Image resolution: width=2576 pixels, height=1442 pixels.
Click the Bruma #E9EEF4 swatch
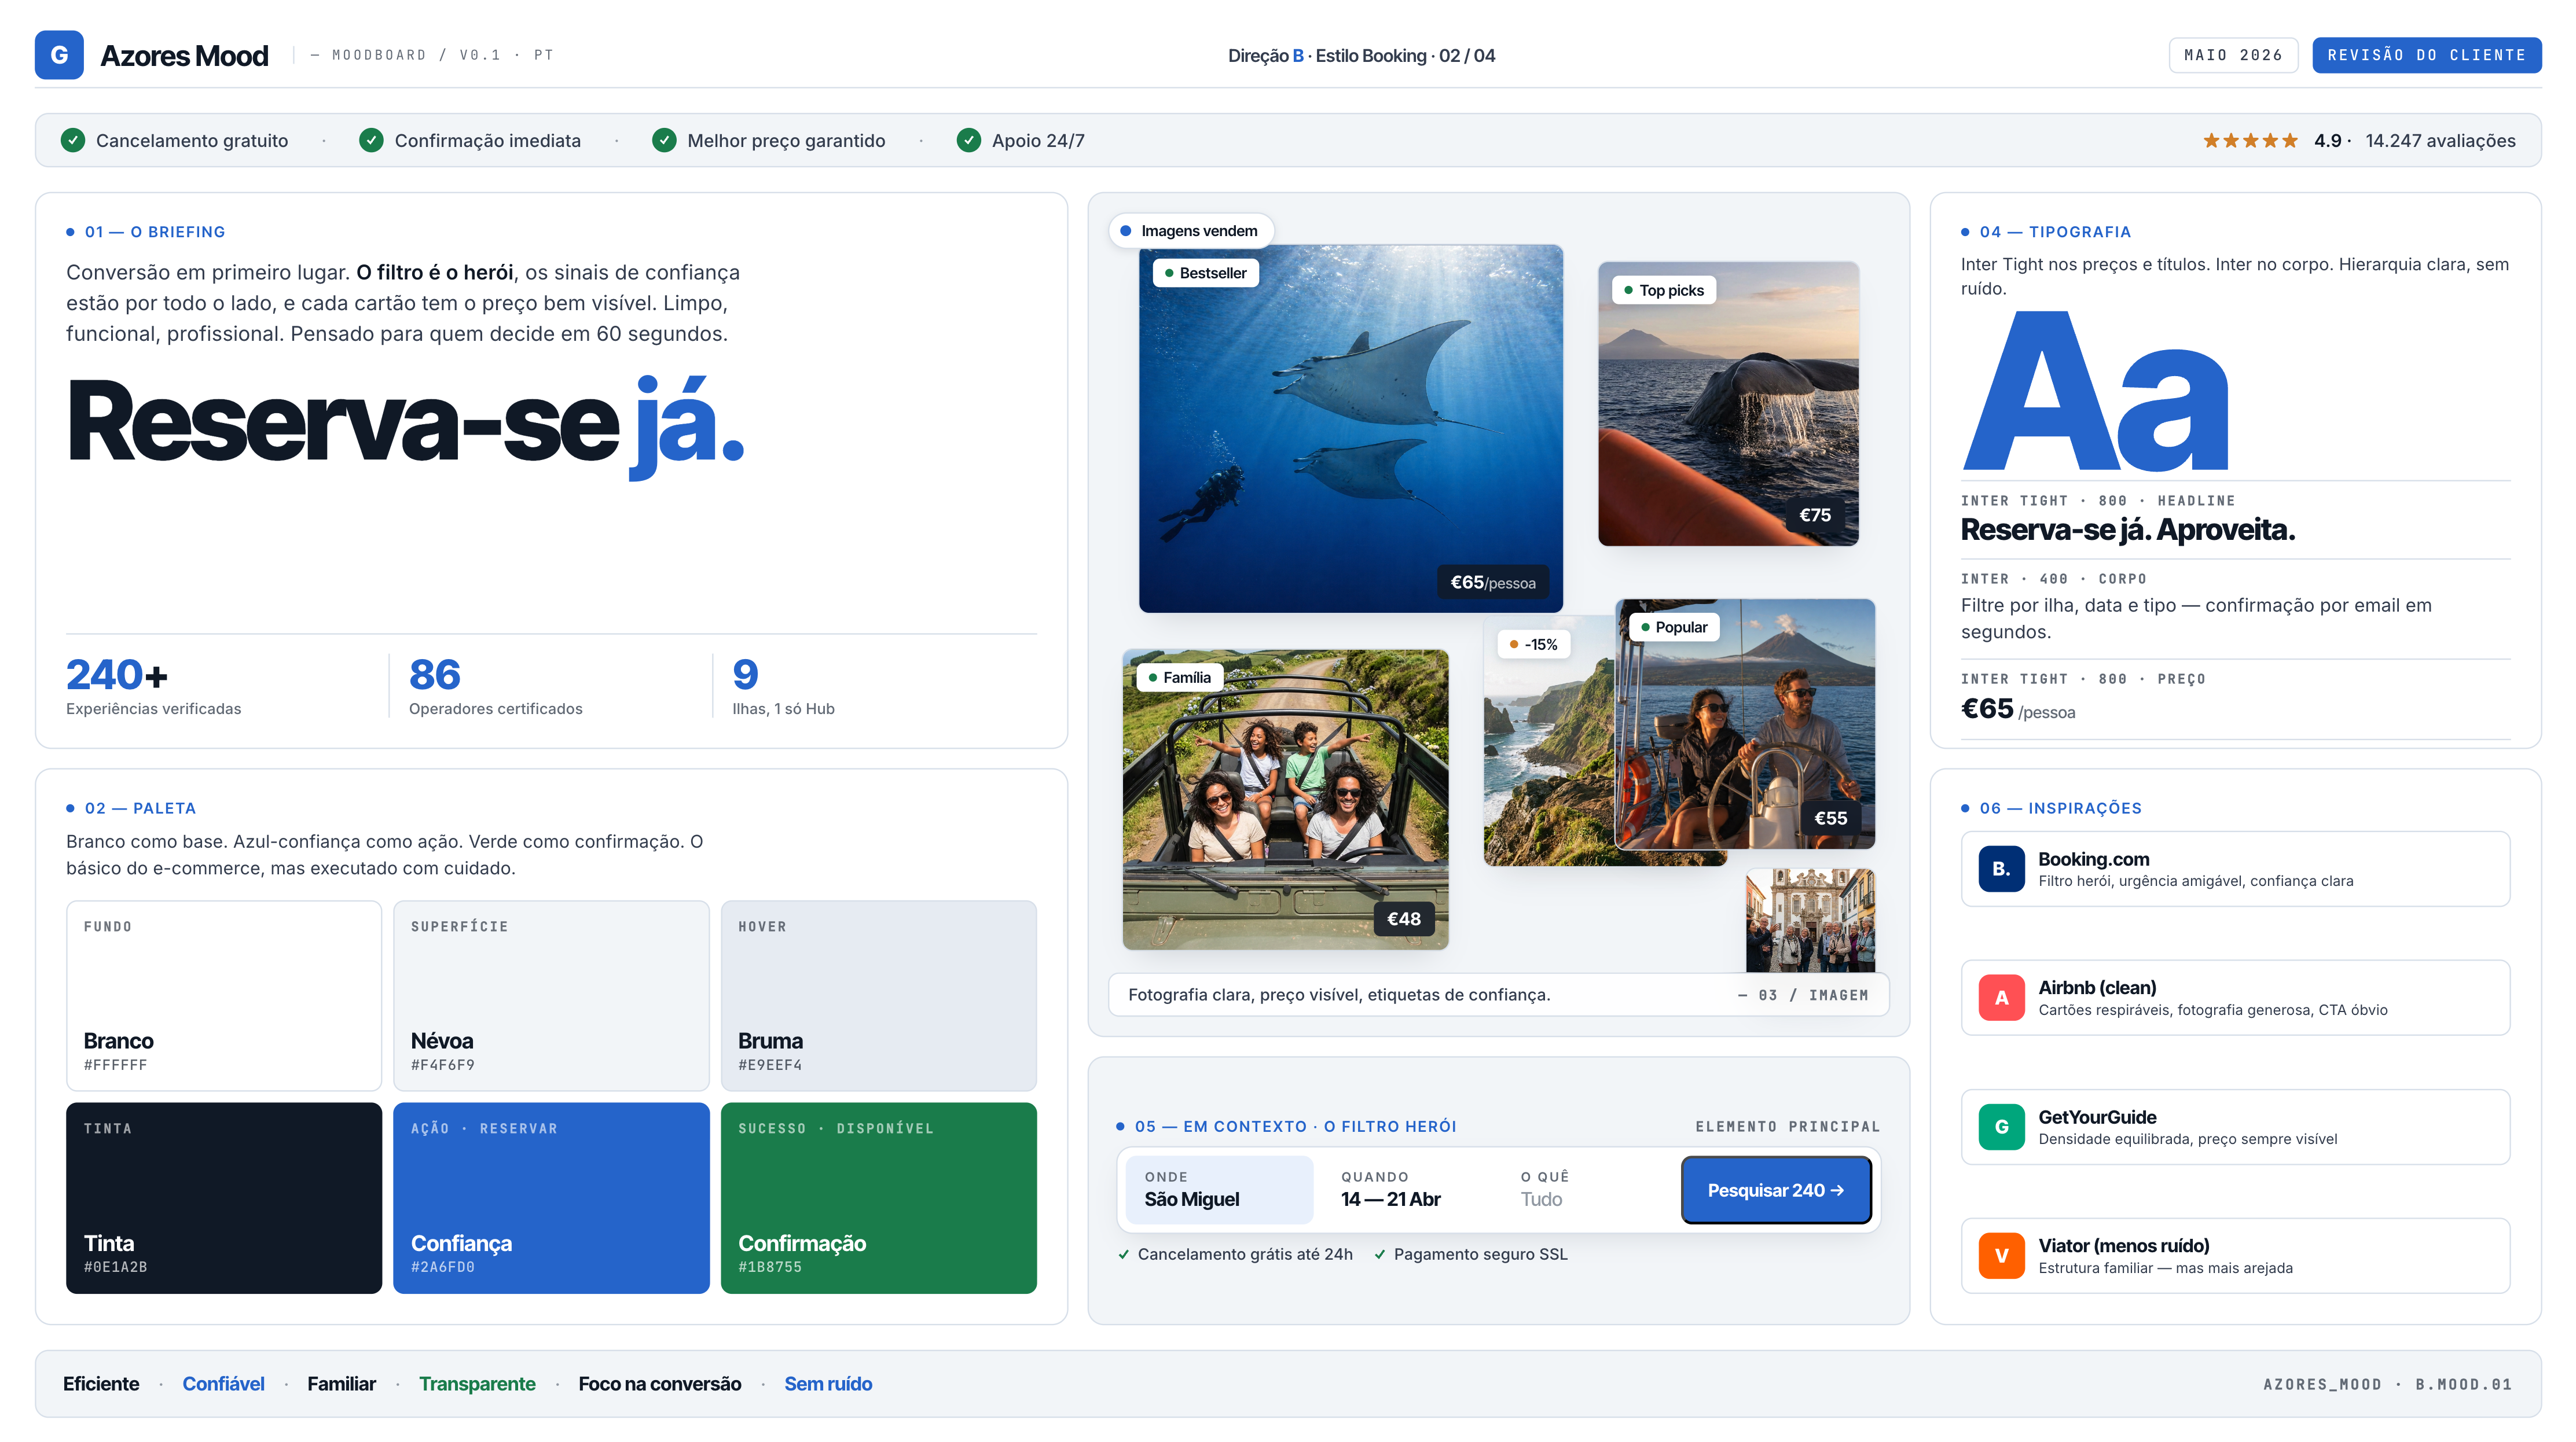tap(879, 996)
